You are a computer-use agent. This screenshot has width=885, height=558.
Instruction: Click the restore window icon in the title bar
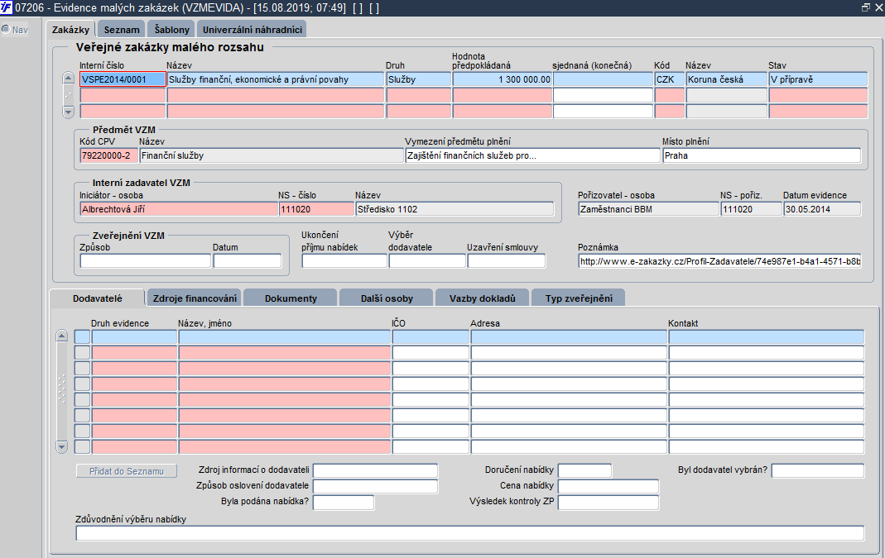[866, 7]
